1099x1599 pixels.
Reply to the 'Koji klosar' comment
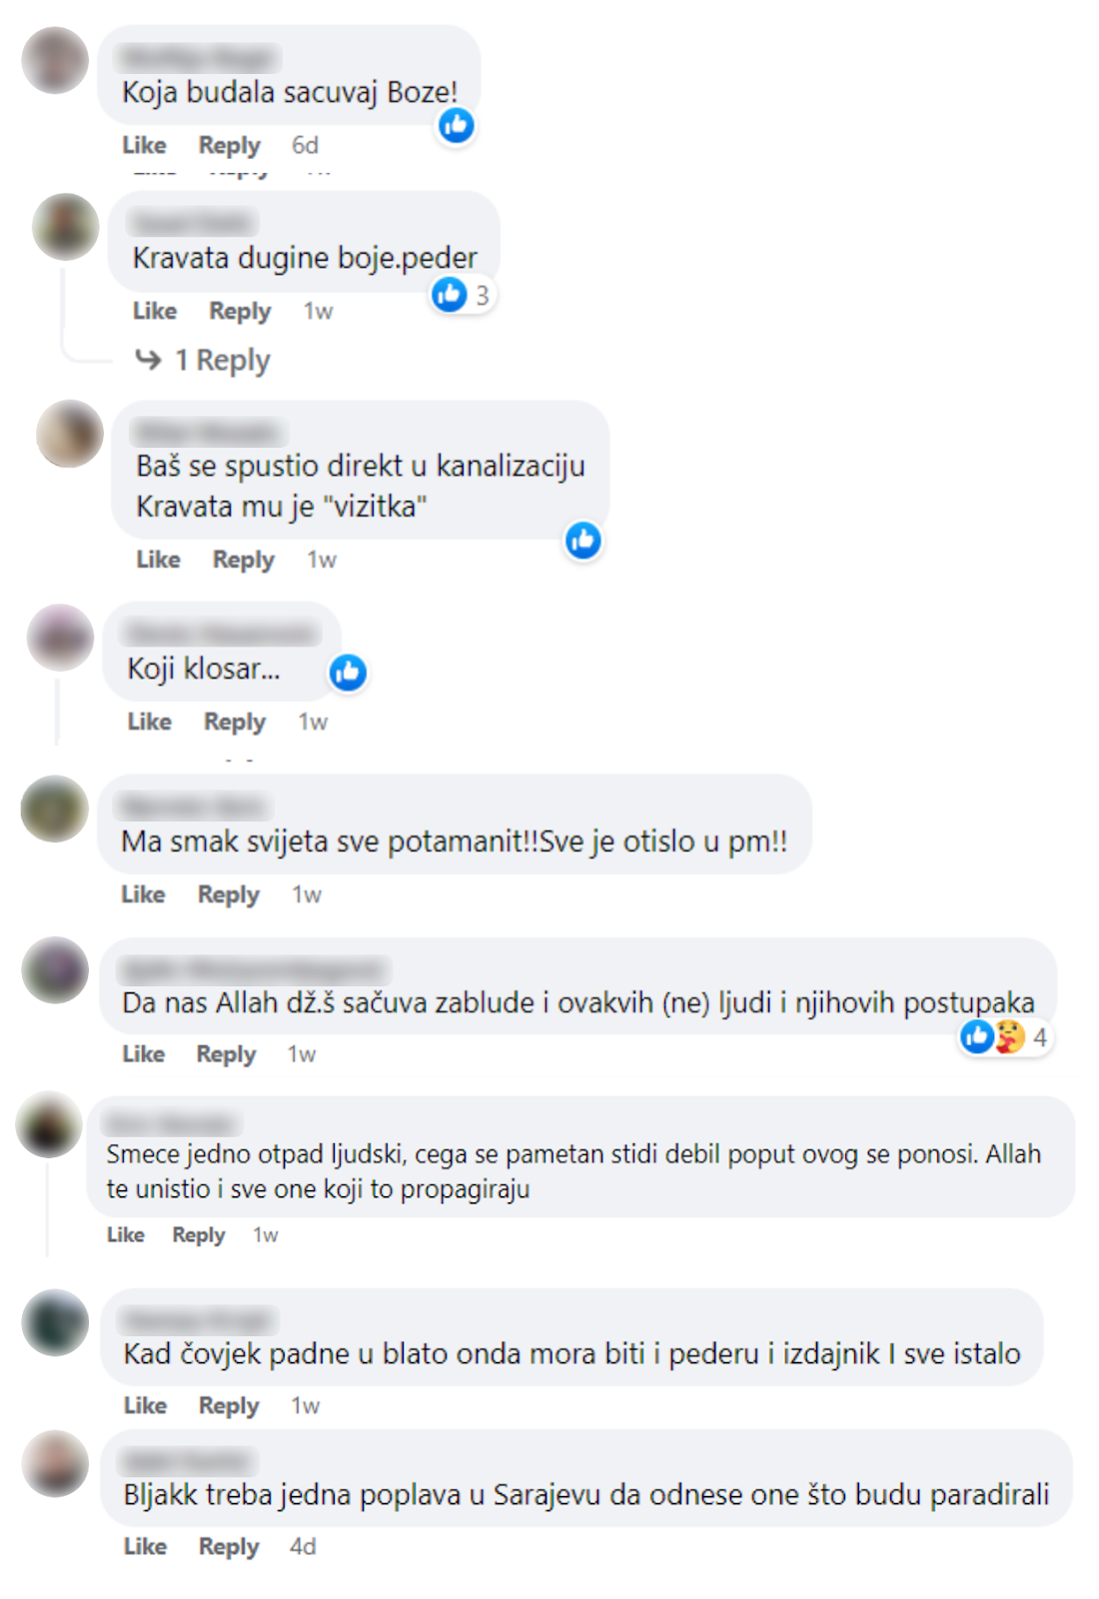click(x=235, y=722)
